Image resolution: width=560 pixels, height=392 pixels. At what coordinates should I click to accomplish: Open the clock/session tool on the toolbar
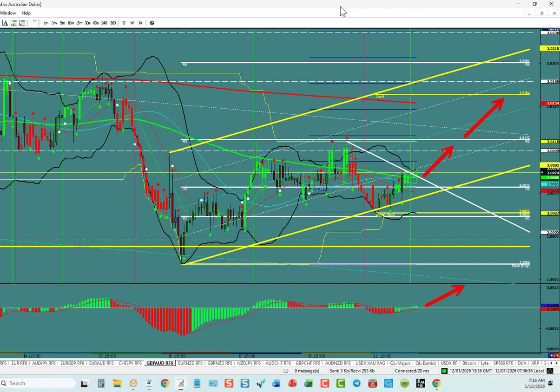[x=152, y=22]
